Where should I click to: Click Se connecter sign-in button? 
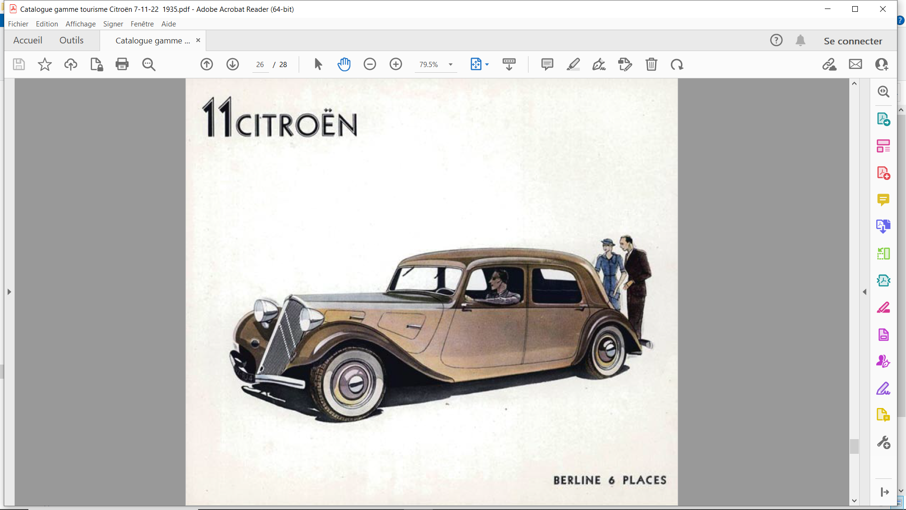tap(853, 41)
